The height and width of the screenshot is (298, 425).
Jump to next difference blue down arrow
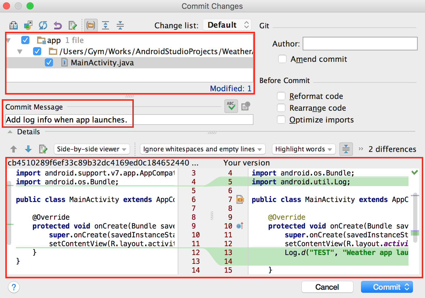click(28, 149)
